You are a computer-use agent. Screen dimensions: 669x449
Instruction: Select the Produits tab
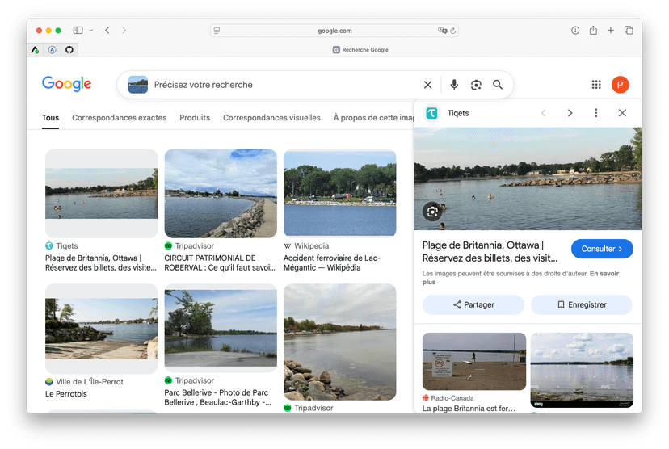coord(195,118)
